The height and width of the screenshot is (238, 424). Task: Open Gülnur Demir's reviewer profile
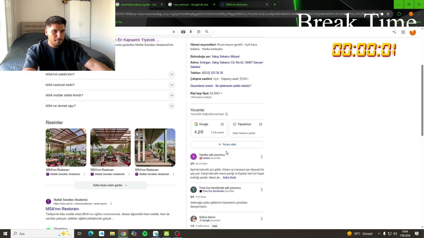tap(207, 217)
